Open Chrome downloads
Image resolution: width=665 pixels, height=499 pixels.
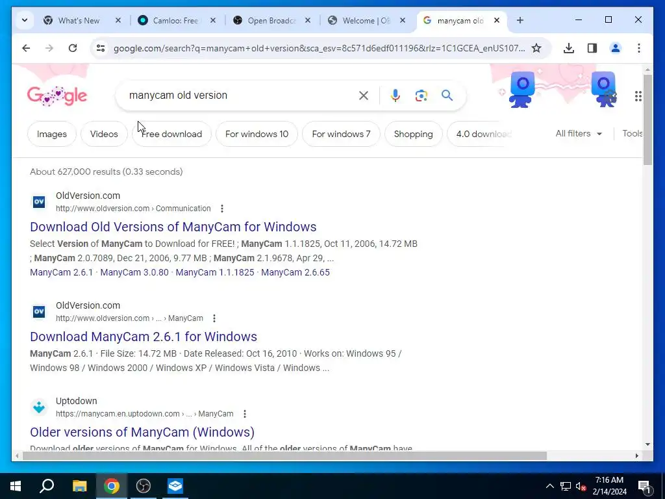coord(569,48)
